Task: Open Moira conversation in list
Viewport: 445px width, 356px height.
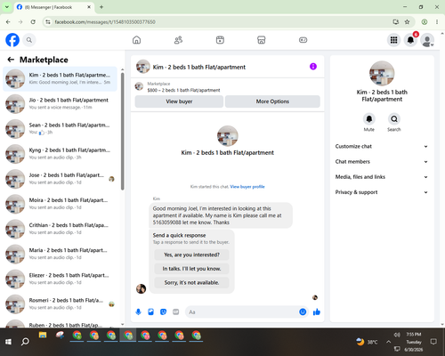Action: click(60, 204)
